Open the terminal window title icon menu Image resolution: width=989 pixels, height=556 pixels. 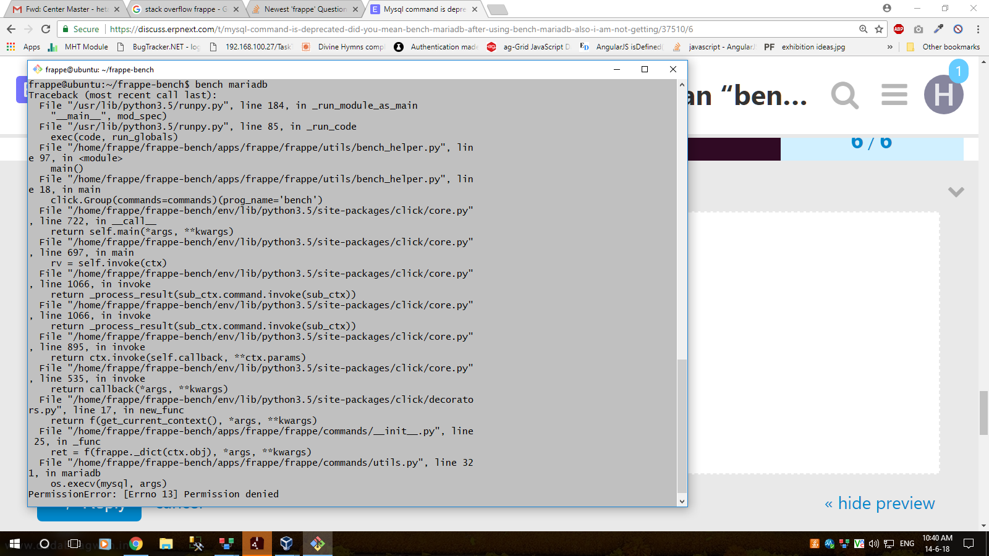[x=38, y=69]
